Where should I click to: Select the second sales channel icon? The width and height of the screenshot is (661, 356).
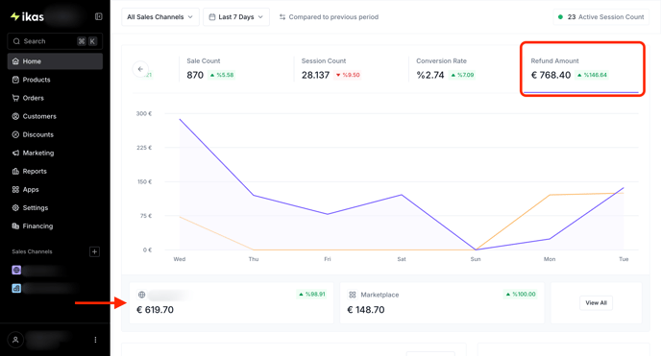(16, 288)
